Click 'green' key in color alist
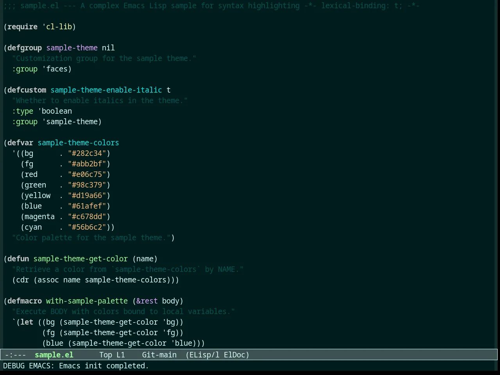500x375 pixels. (x=35, y=185)
